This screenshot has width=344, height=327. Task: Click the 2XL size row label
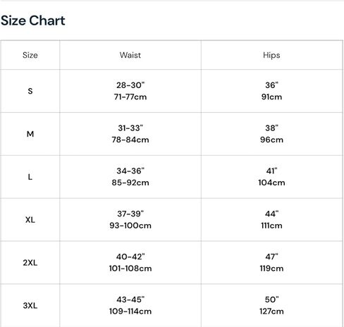click(x=30, y=263)
